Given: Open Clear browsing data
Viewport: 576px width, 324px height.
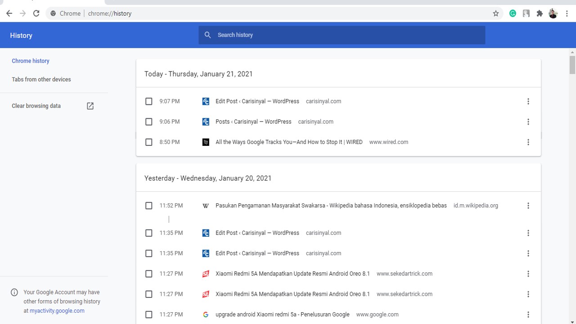Looking at the screenshot, I should coord(36,106).
